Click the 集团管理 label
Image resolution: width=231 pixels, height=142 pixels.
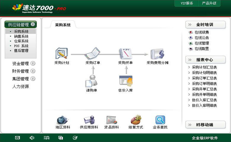click(x=21, y=79)
